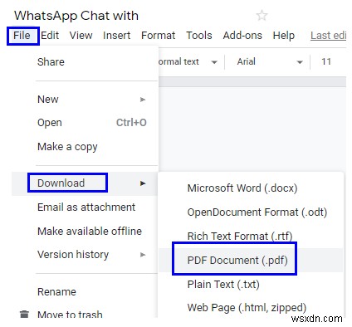The width and height of the screenshot is (352, 327).
Task: Open the Help menu
Action: coord(284,36)
